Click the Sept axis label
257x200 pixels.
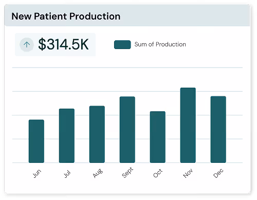127,172
